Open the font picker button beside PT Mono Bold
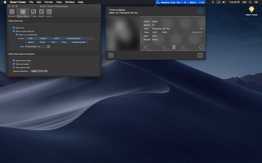Viewport: 262px width, 163px height. 48,47
